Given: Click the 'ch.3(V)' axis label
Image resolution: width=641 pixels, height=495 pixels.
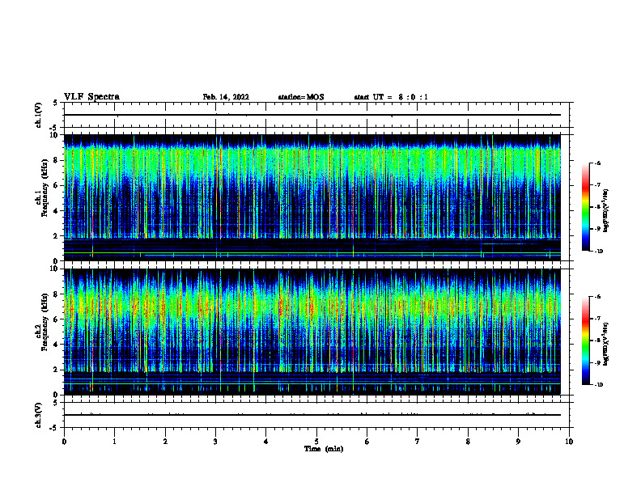Looking at the screenshot, I should (38, 415).
